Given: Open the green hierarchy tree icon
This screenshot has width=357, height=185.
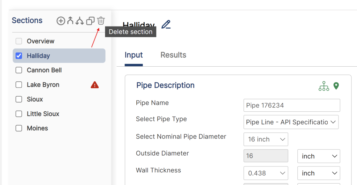Looking at the screenshot, I should point(324,86).
